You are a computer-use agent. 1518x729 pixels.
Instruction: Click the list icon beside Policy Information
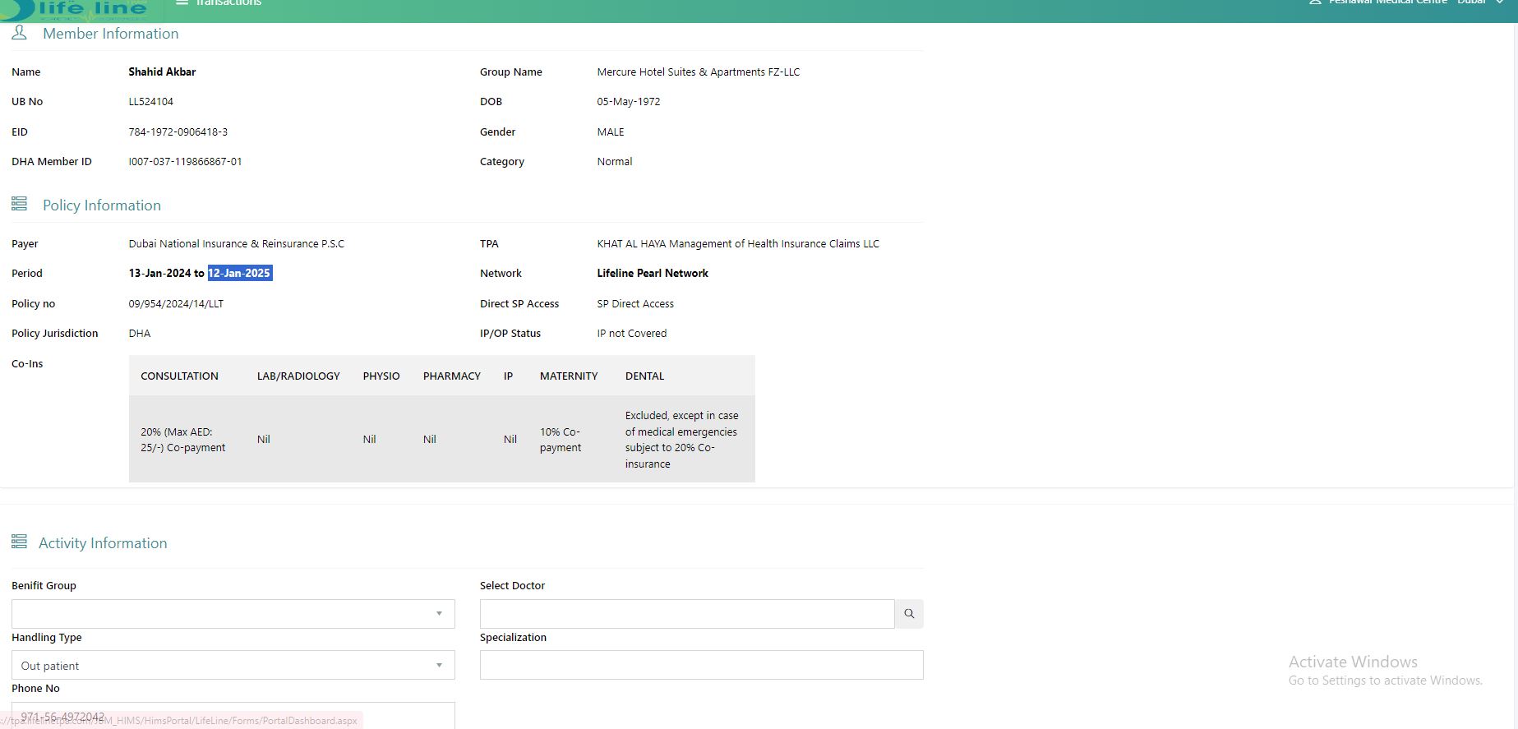pos(20,204)
